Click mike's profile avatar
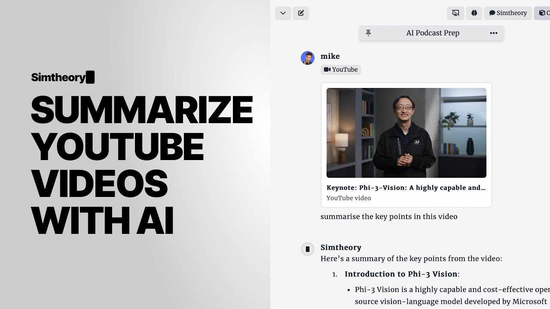 pyautogui.click(x=308, y=58)
